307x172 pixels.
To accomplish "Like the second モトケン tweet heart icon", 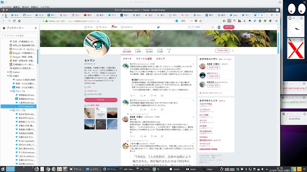I will tap(152, 109).
